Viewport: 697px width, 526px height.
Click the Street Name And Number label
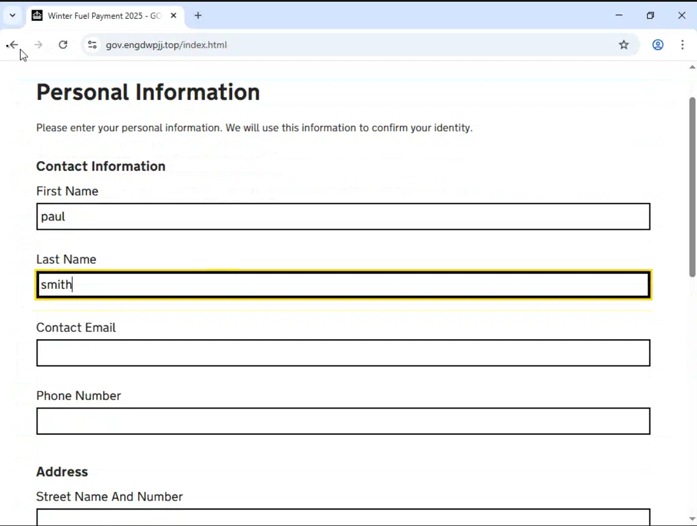pyautogui.click(x=110, y=497)
